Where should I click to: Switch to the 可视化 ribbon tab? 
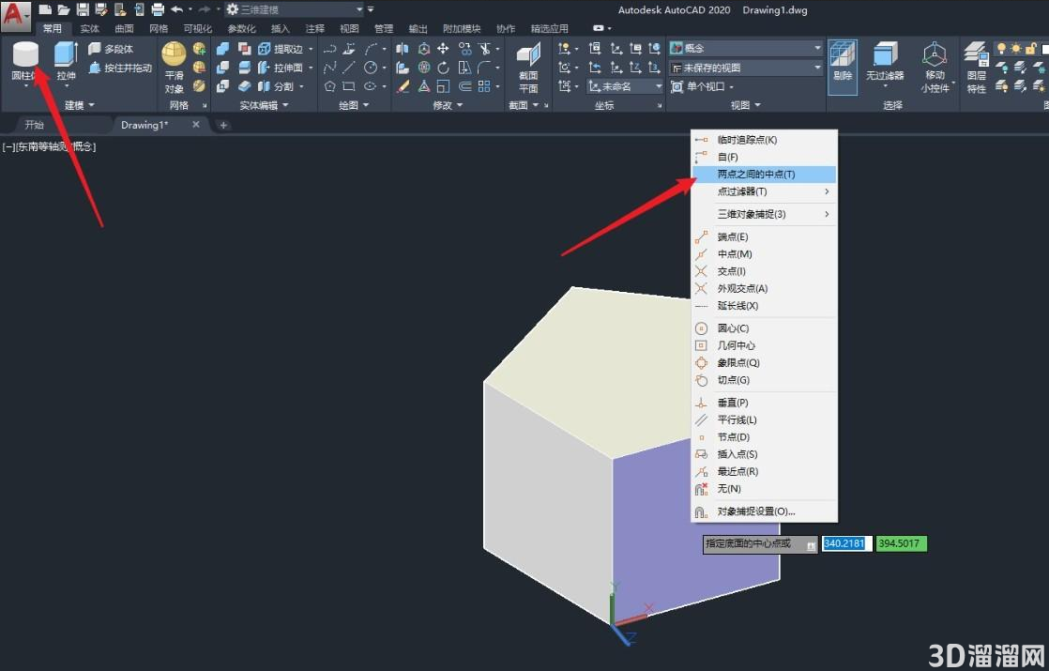tap(197, 29)
